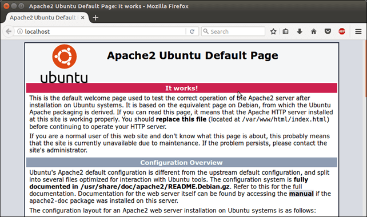367x217 pixels.
Task: Click the /usr/share/doc/apache2/README.Debian.gz text
Action: tap(155, 187)
